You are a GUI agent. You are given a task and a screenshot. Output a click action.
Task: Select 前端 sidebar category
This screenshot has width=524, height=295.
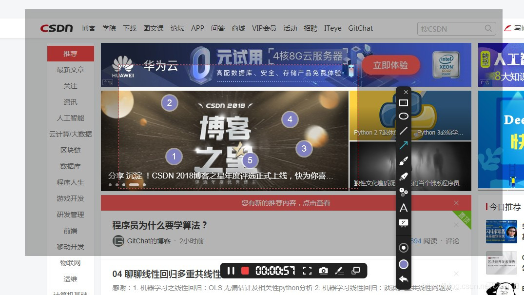click(71, 231)
